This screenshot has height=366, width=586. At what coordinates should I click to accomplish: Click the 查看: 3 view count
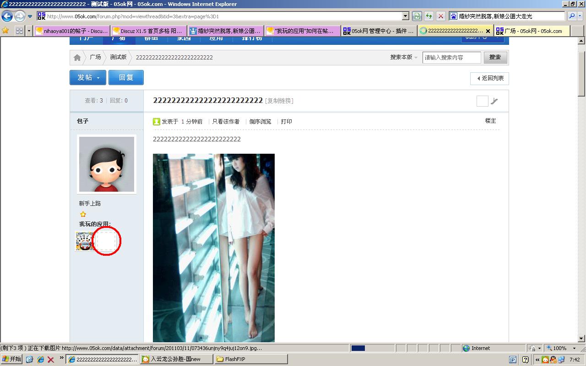[x=94, y=101]
